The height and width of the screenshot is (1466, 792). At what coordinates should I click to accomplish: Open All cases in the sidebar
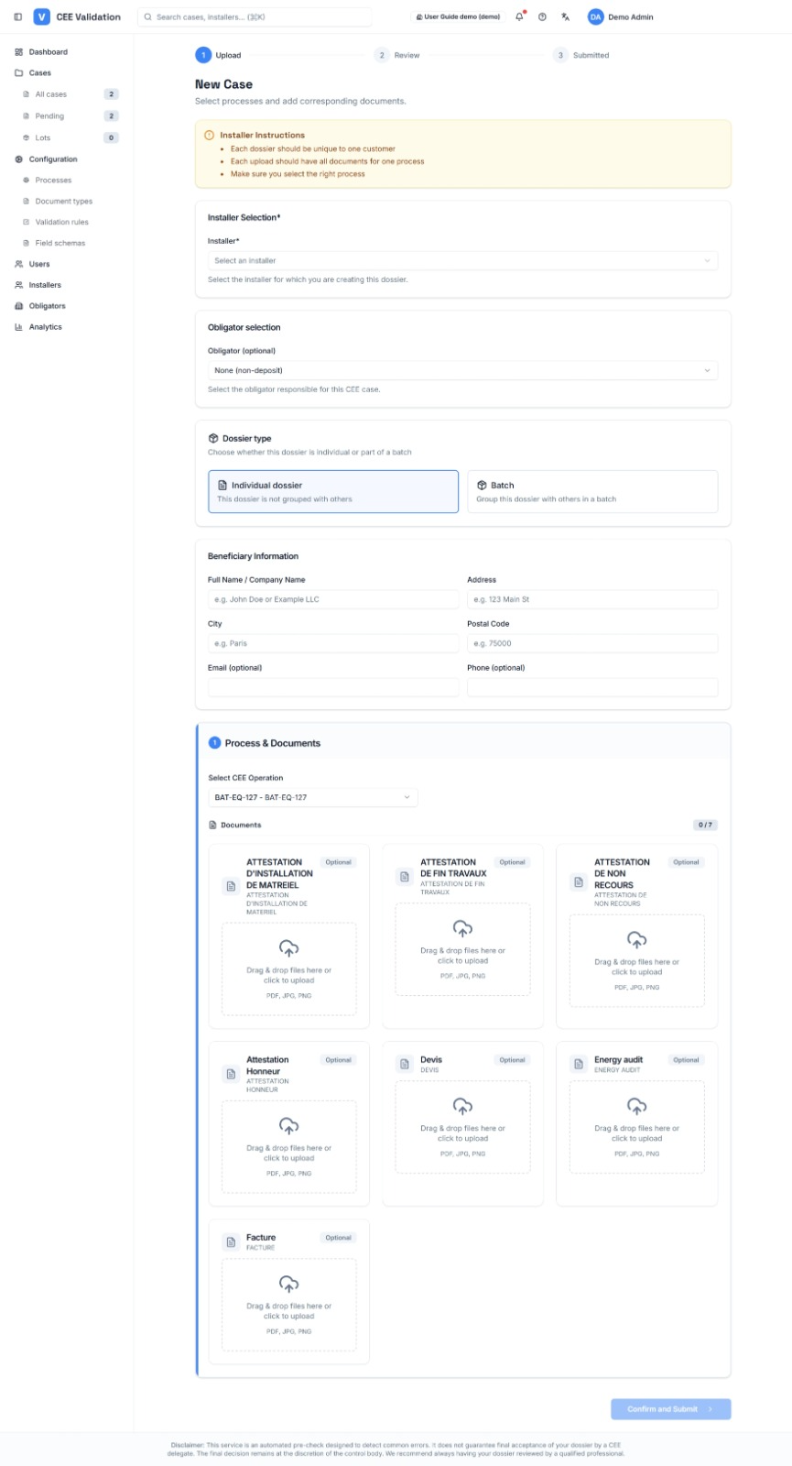click(51, 94)
